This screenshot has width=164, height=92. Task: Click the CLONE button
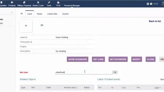[x=150, y=59]
